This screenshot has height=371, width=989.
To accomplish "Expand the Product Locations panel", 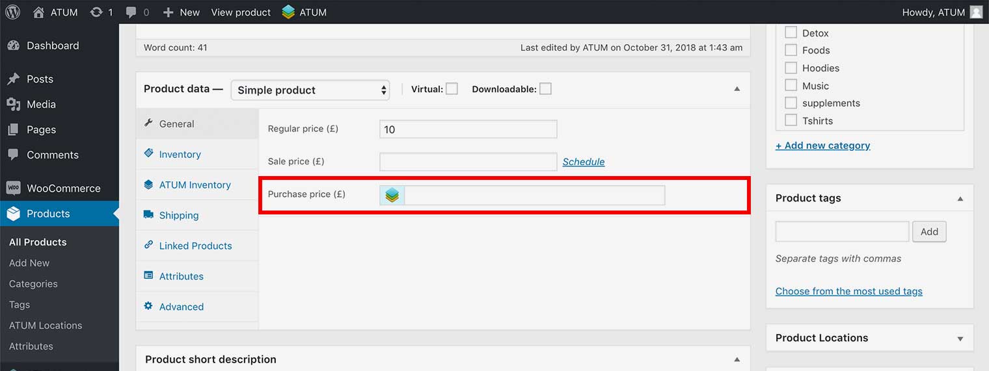I will (960, 339).
